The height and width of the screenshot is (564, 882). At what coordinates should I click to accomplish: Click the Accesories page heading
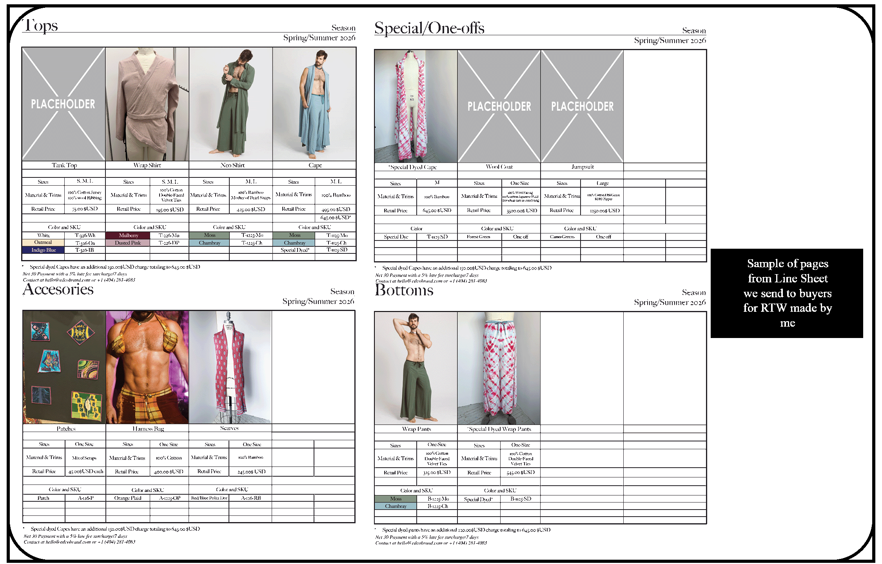click(x=58, y=289)
